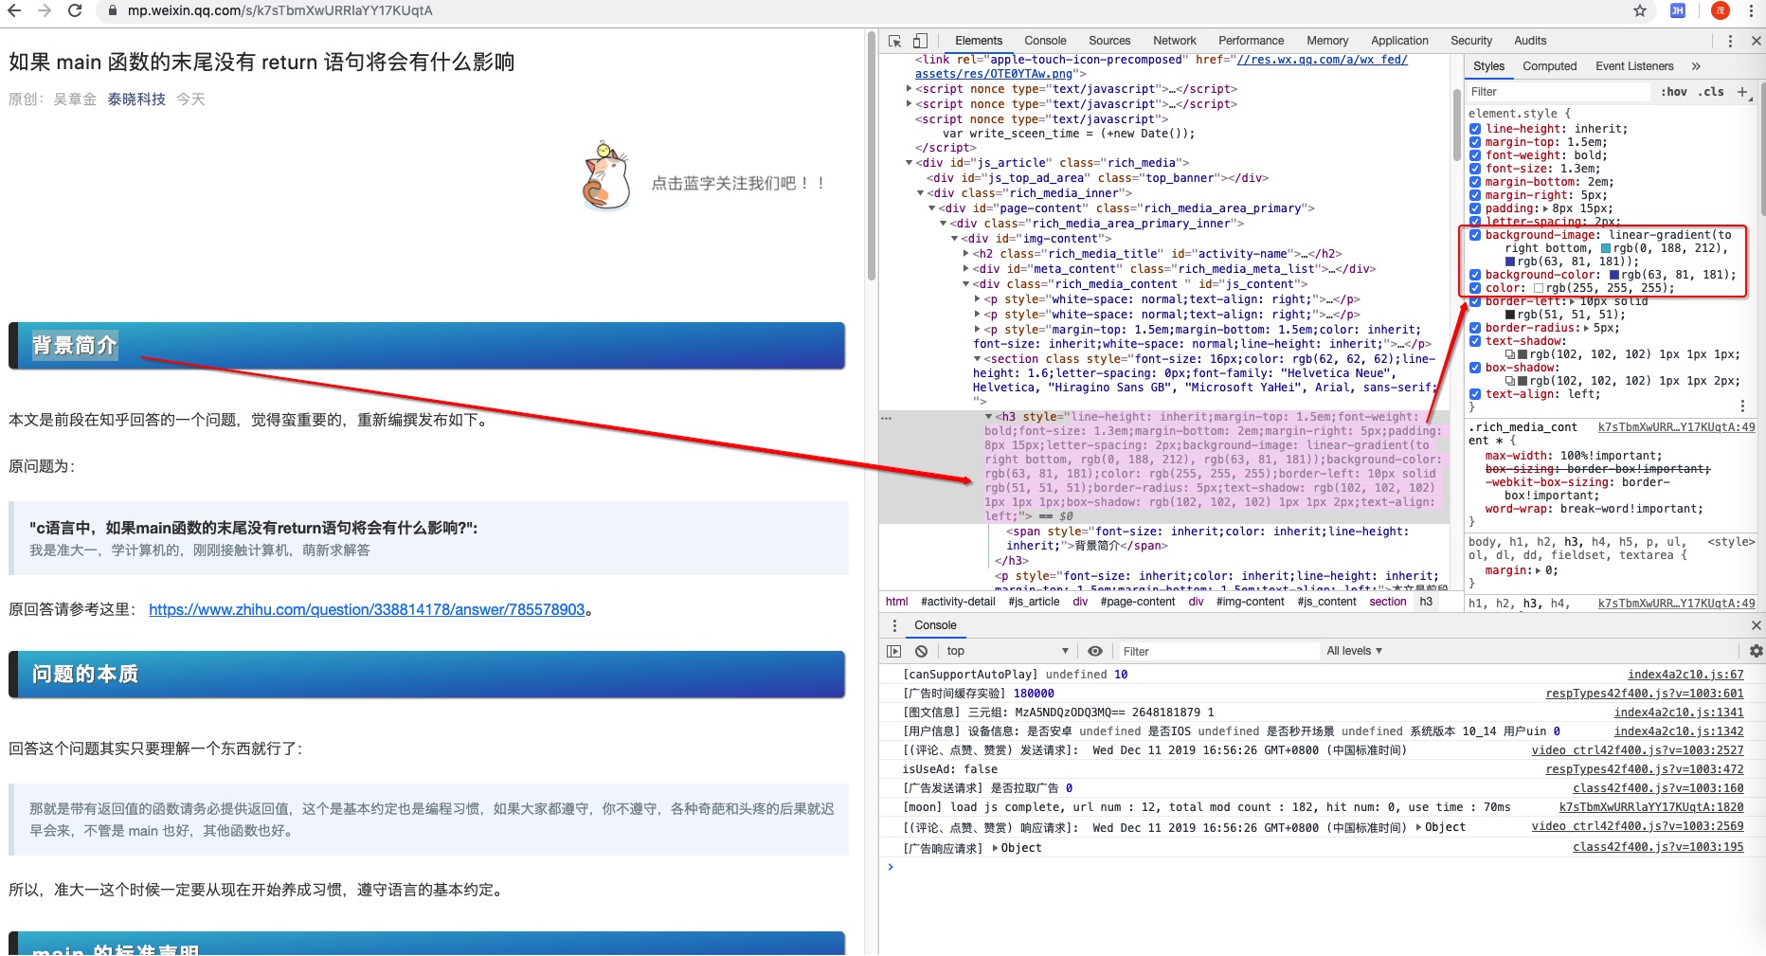The width and height of the screenshot is (1766, 956).
Task: Expand the Object in 广告响应请求 log
Action: [995, 848]
